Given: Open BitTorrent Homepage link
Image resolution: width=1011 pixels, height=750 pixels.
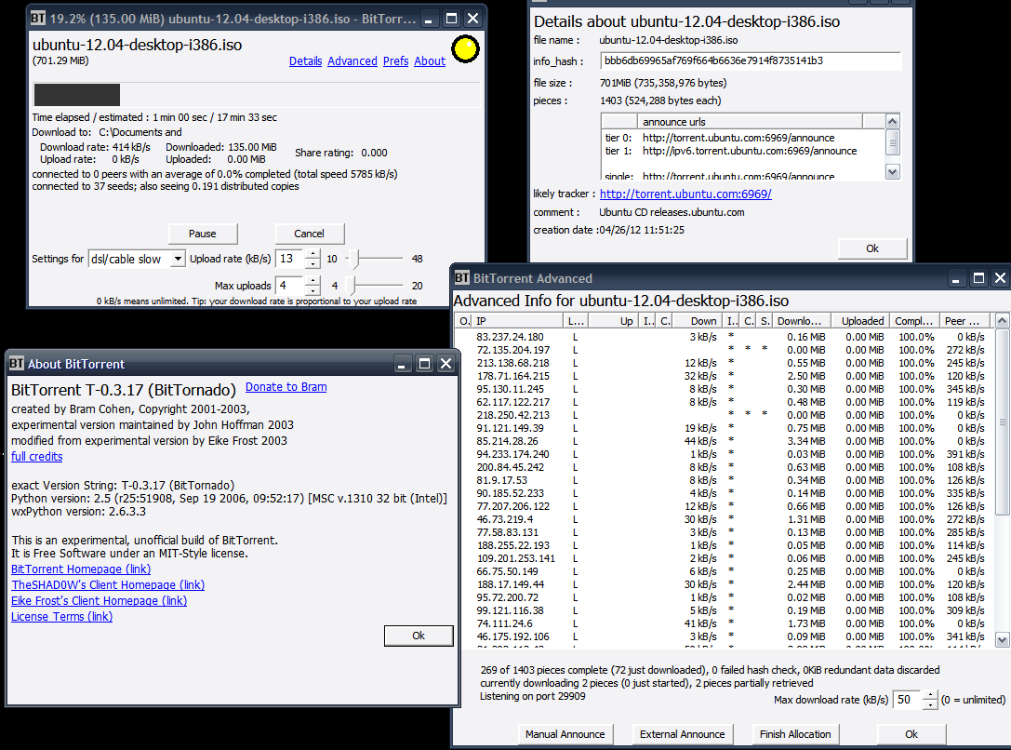Looking at the screenshot, I should point(81,569).
